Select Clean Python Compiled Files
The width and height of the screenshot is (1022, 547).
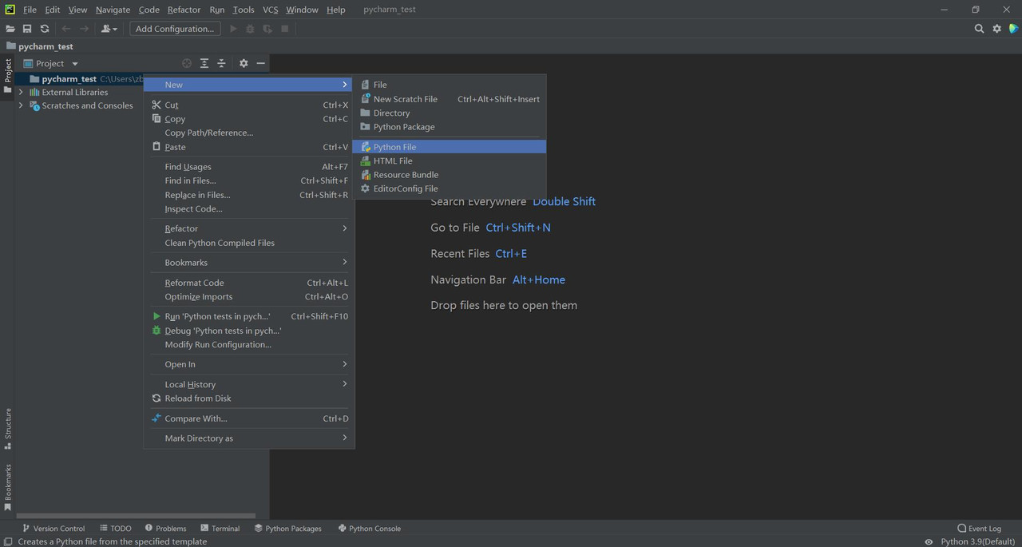coord(249,243)
